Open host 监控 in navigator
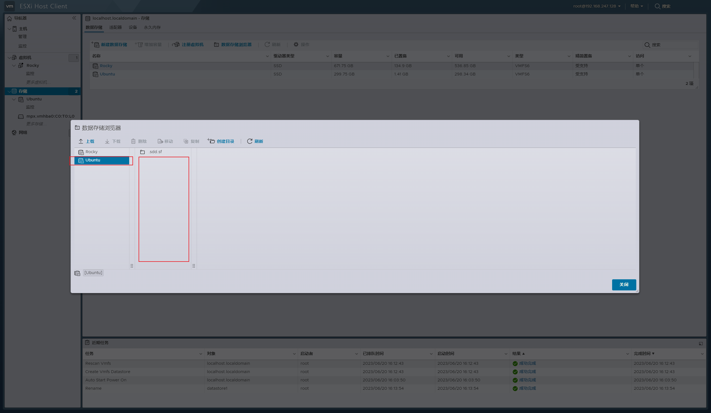Image resolution: width=711 pixels, height=413 pixels. tap(22, 46)
